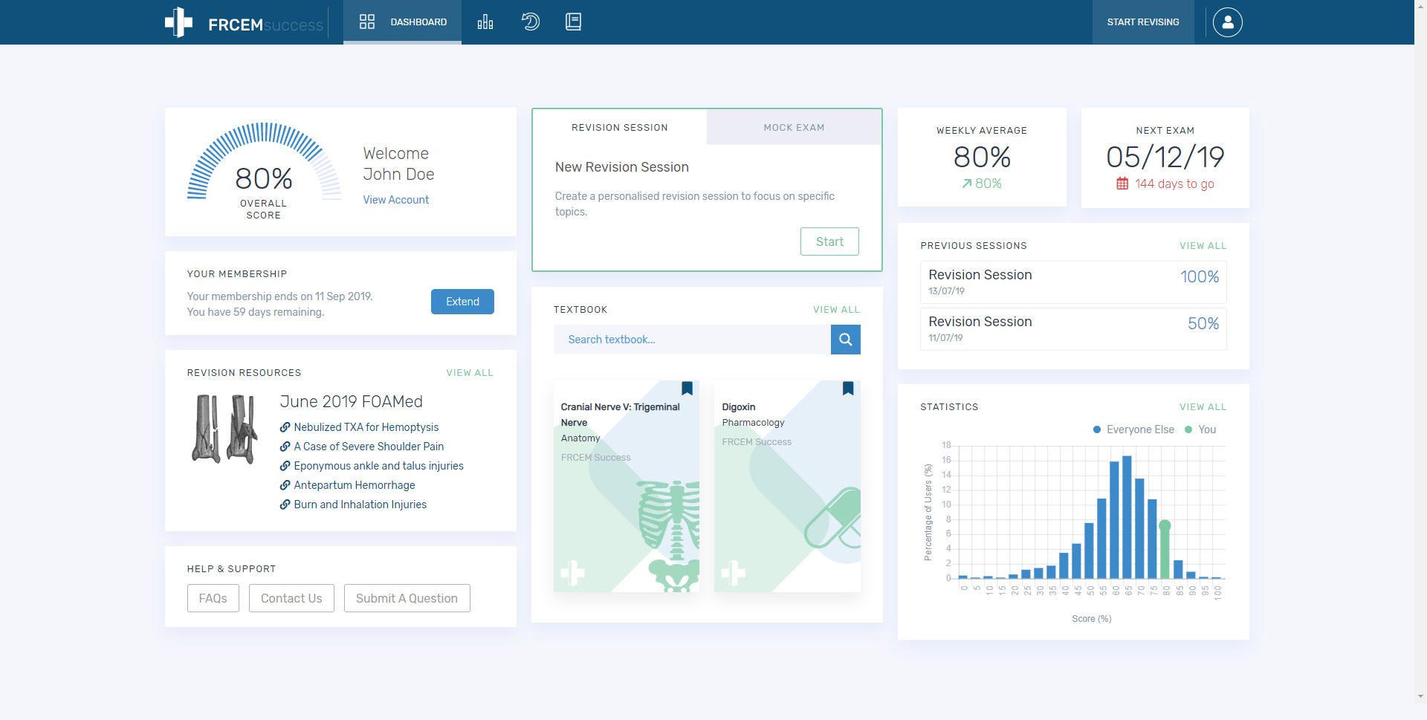Image resolution: width=1427 pixels, height=720 pixels.
Task: Open the user profile avatar icon
Action: (1227, 22)
